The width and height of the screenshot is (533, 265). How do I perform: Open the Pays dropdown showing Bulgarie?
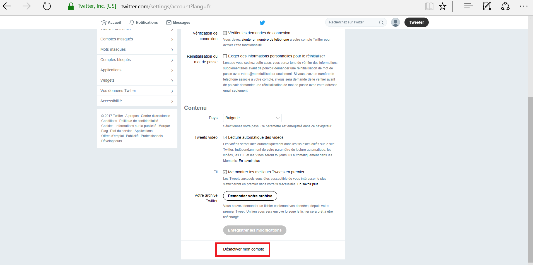point(252,118)
